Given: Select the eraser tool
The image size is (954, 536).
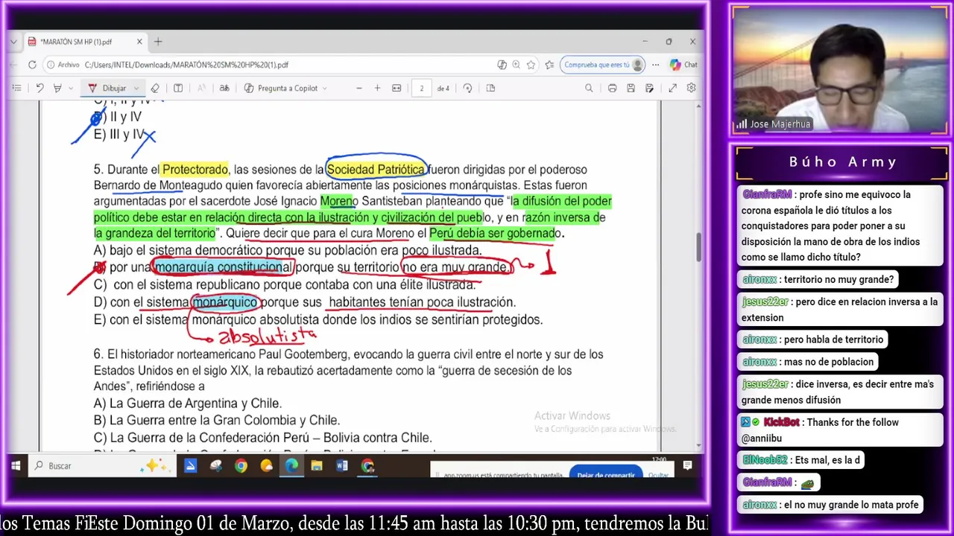Looking at the screenshot, I should [x=155, y=88].
